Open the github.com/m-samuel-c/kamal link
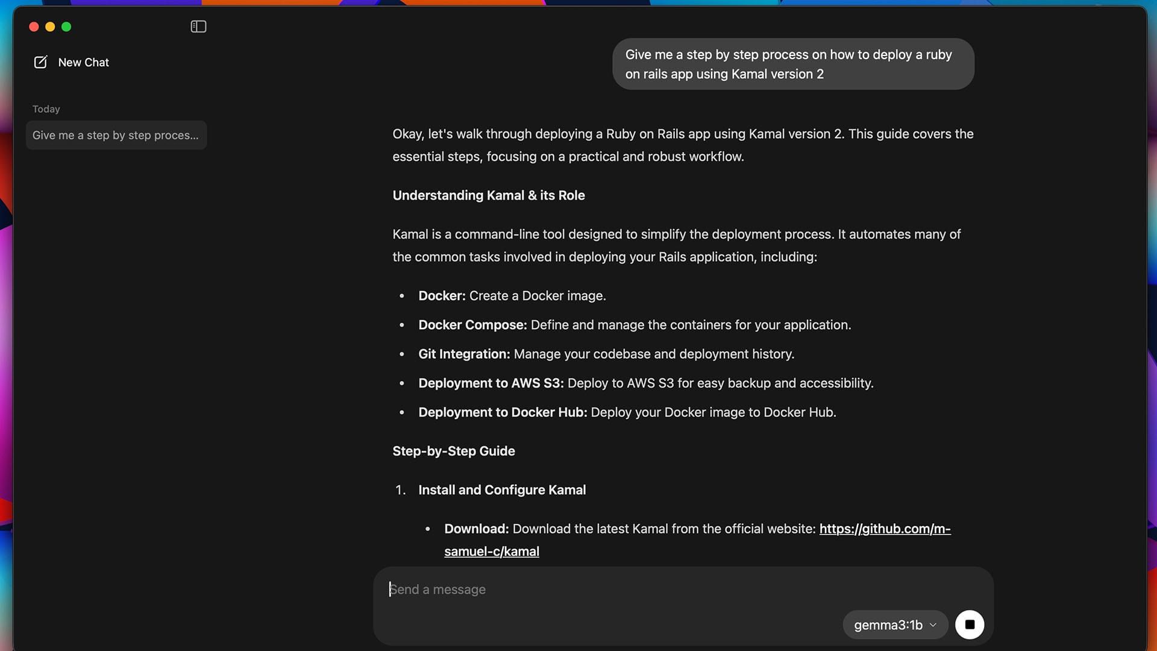The height and width of the screenshot is (651, 1157). coord(884,529)
